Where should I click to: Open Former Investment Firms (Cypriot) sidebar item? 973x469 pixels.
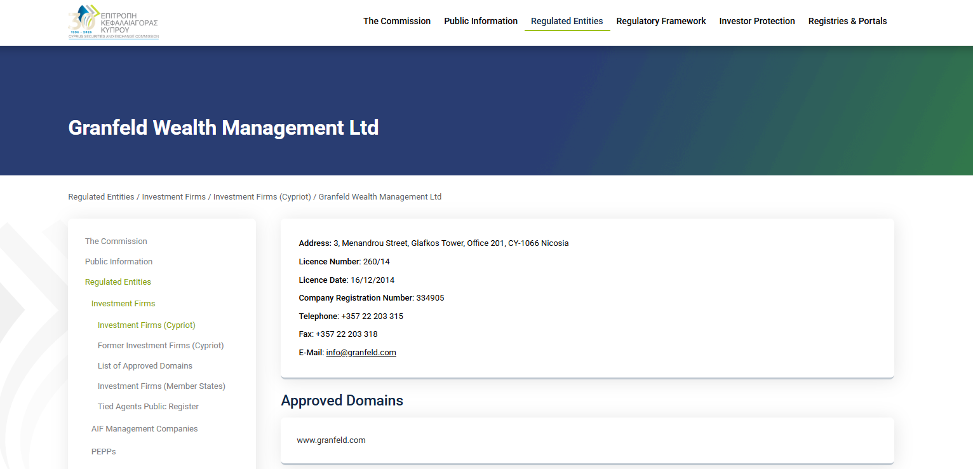point(161,346)
